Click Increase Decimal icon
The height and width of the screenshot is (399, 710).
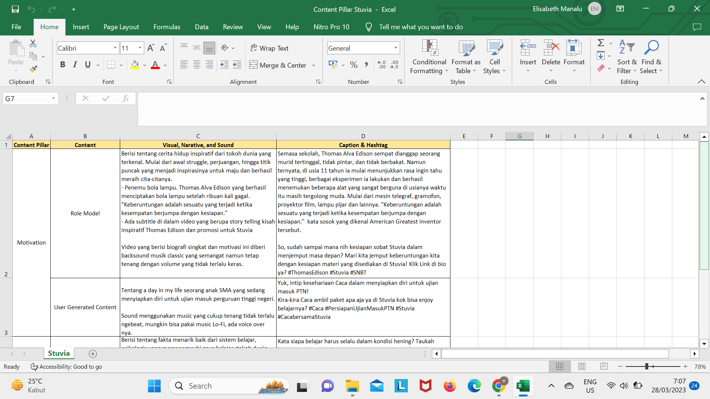[x=382, y=65]
